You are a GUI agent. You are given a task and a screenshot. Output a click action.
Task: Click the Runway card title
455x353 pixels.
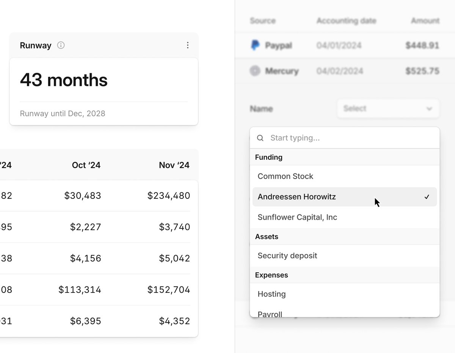[36, 45]
